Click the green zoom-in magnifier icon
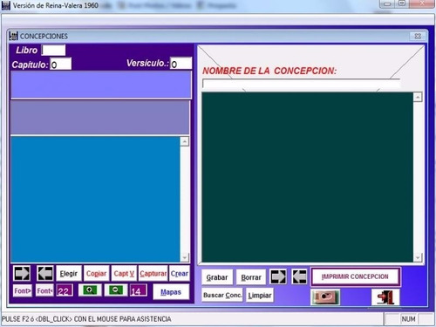The width and height of the screenshot is (436, 327). (90, 290)
